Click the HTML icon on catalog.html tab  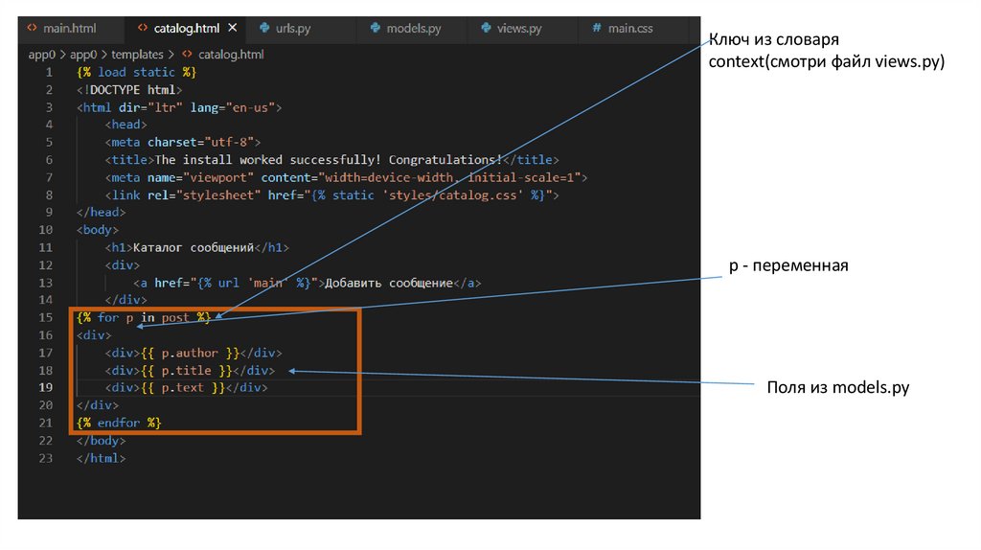click(x=143, y=28)
